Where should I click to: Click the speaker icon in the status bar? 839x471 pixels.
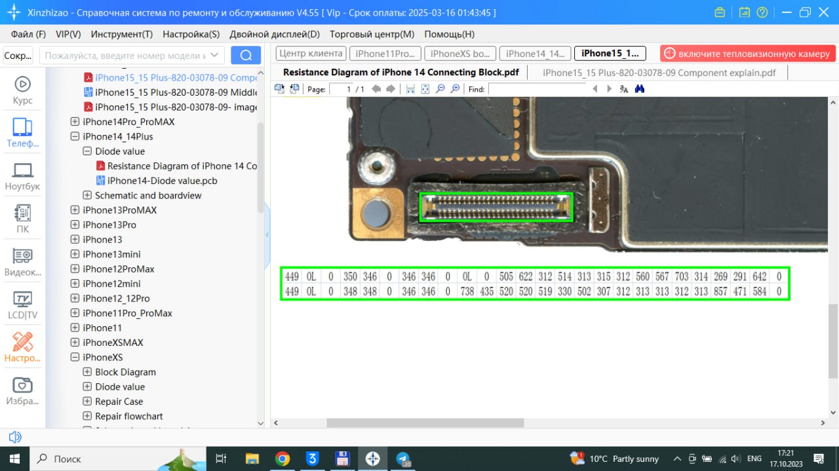pos(14,437)
